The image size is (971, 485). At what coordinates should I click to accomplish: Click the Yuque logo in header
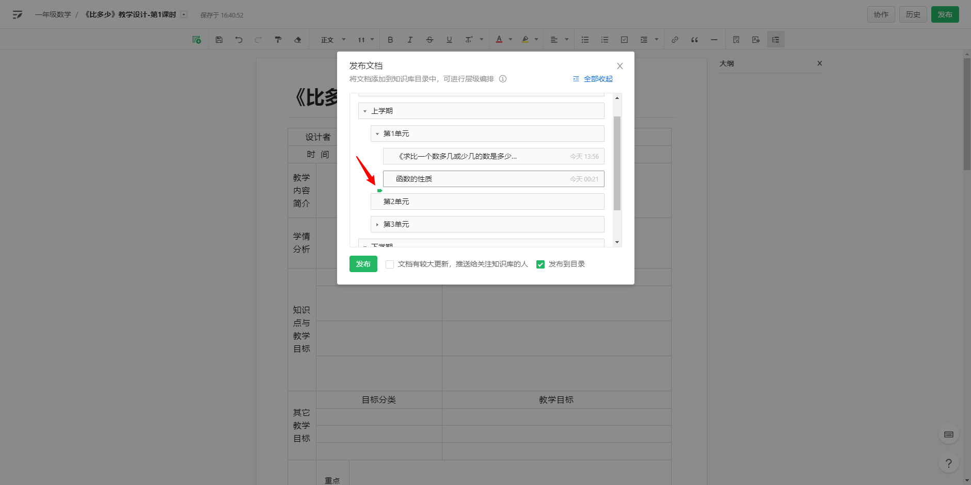point(18,14)
